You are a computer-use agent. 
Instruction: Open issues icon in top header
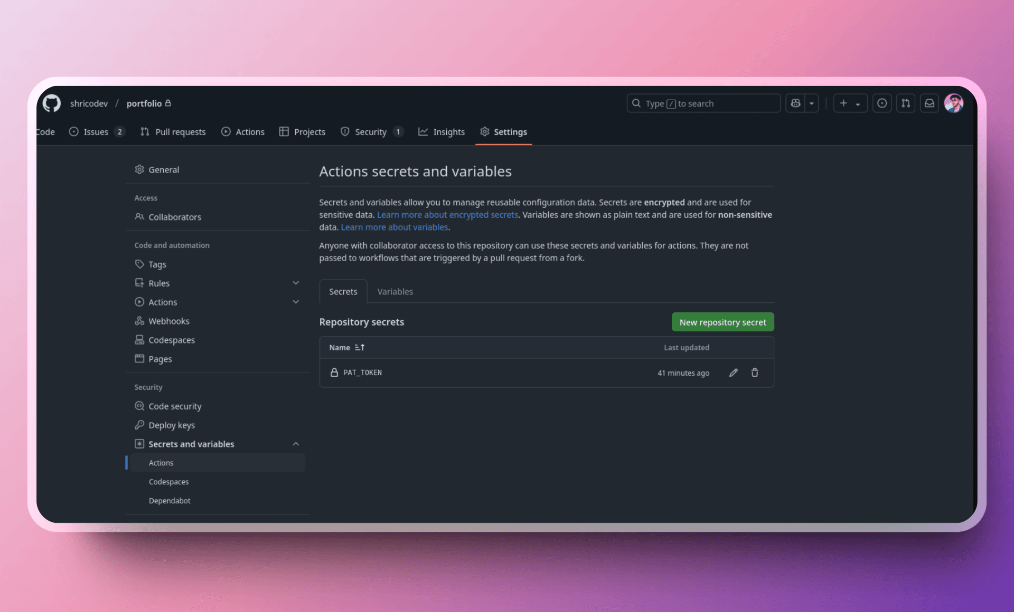tap(881, 103)
